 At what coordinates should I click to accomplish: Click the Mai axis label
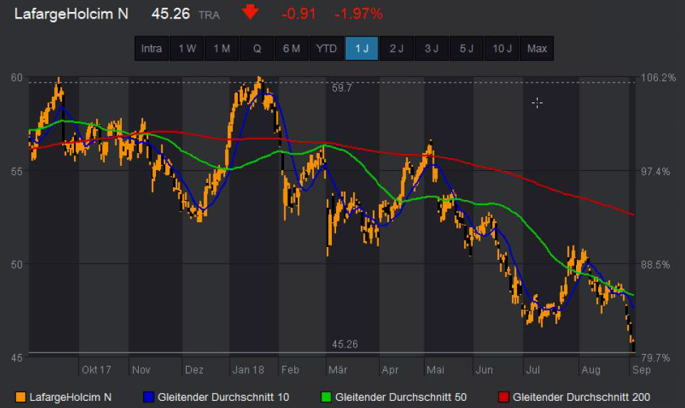tap(435, 370)
